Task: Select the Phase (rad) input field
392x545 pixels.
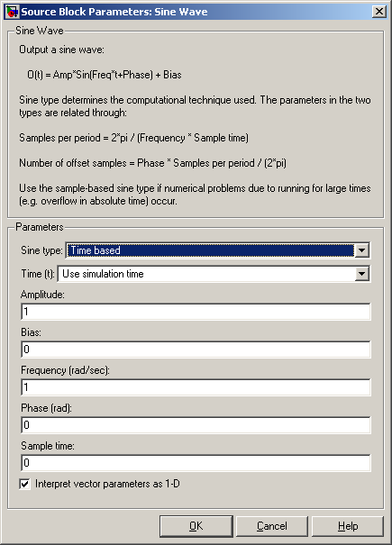Action: (x=196, y=425)
